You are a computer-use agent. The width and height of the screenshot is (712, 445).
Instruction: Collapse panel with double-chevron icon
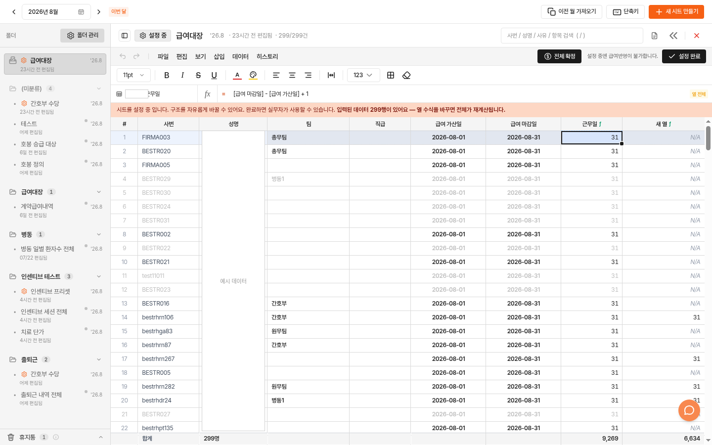point(673,36)
